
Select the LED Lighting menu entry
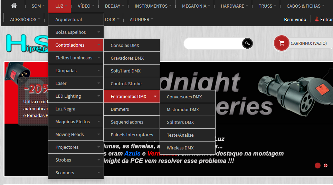(x=76, y=96)
